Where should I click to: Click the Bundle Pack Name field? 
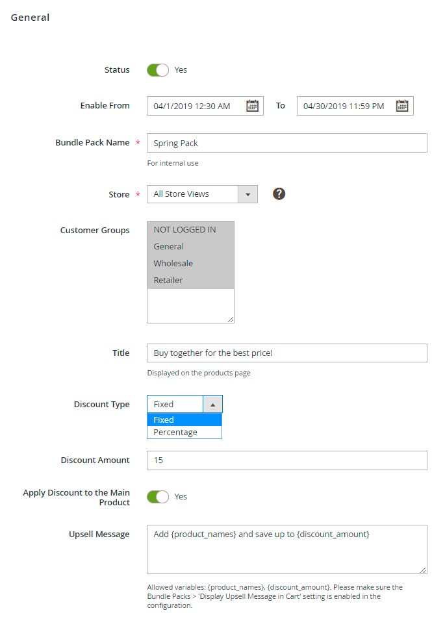tap(287, 144)
